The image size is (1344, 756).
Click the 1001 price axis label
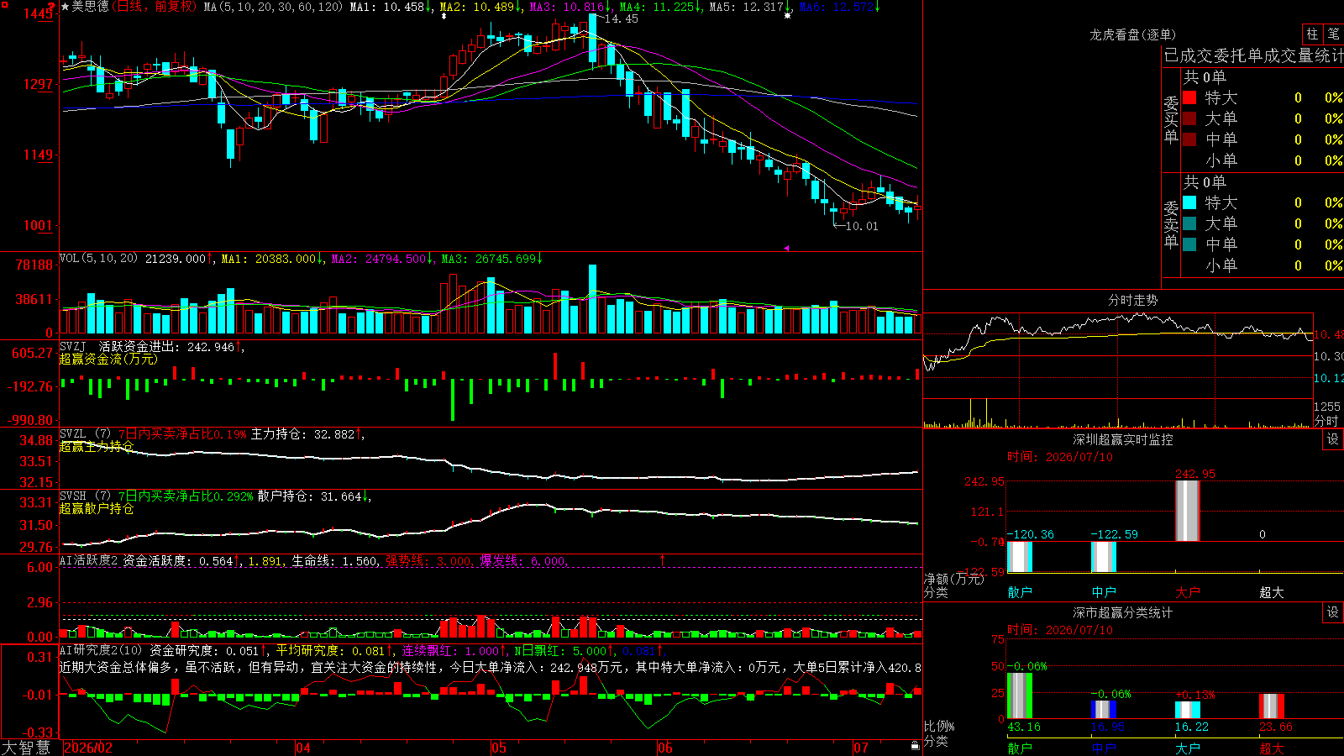(39, 225)
